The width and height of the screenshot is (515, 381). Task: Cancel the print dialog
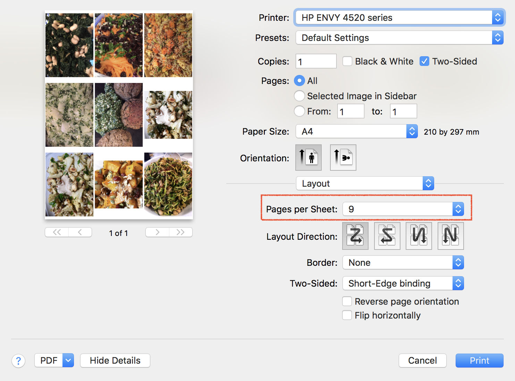click(x=423, y=361)
